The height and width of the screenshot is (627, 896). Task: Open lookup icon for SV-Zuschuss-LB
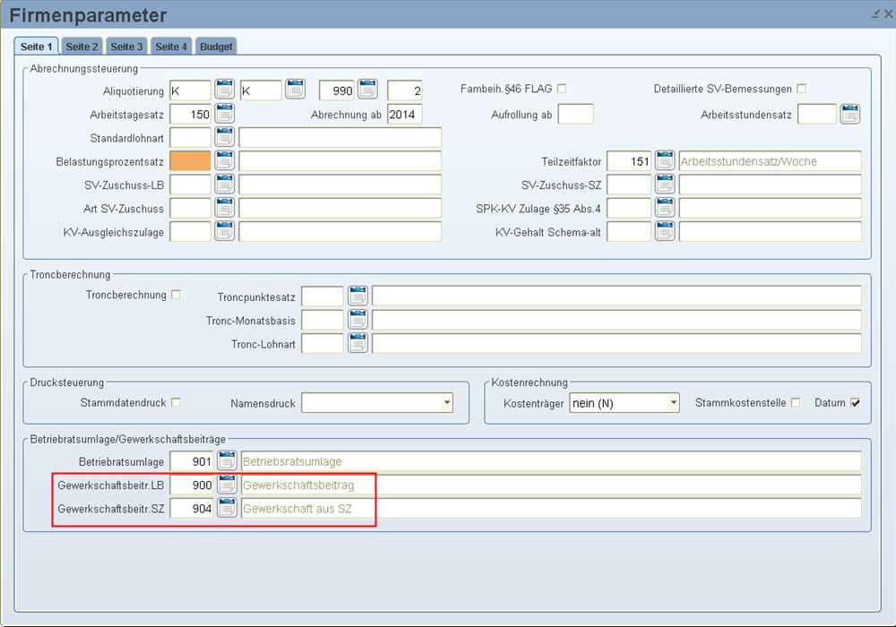225,184
